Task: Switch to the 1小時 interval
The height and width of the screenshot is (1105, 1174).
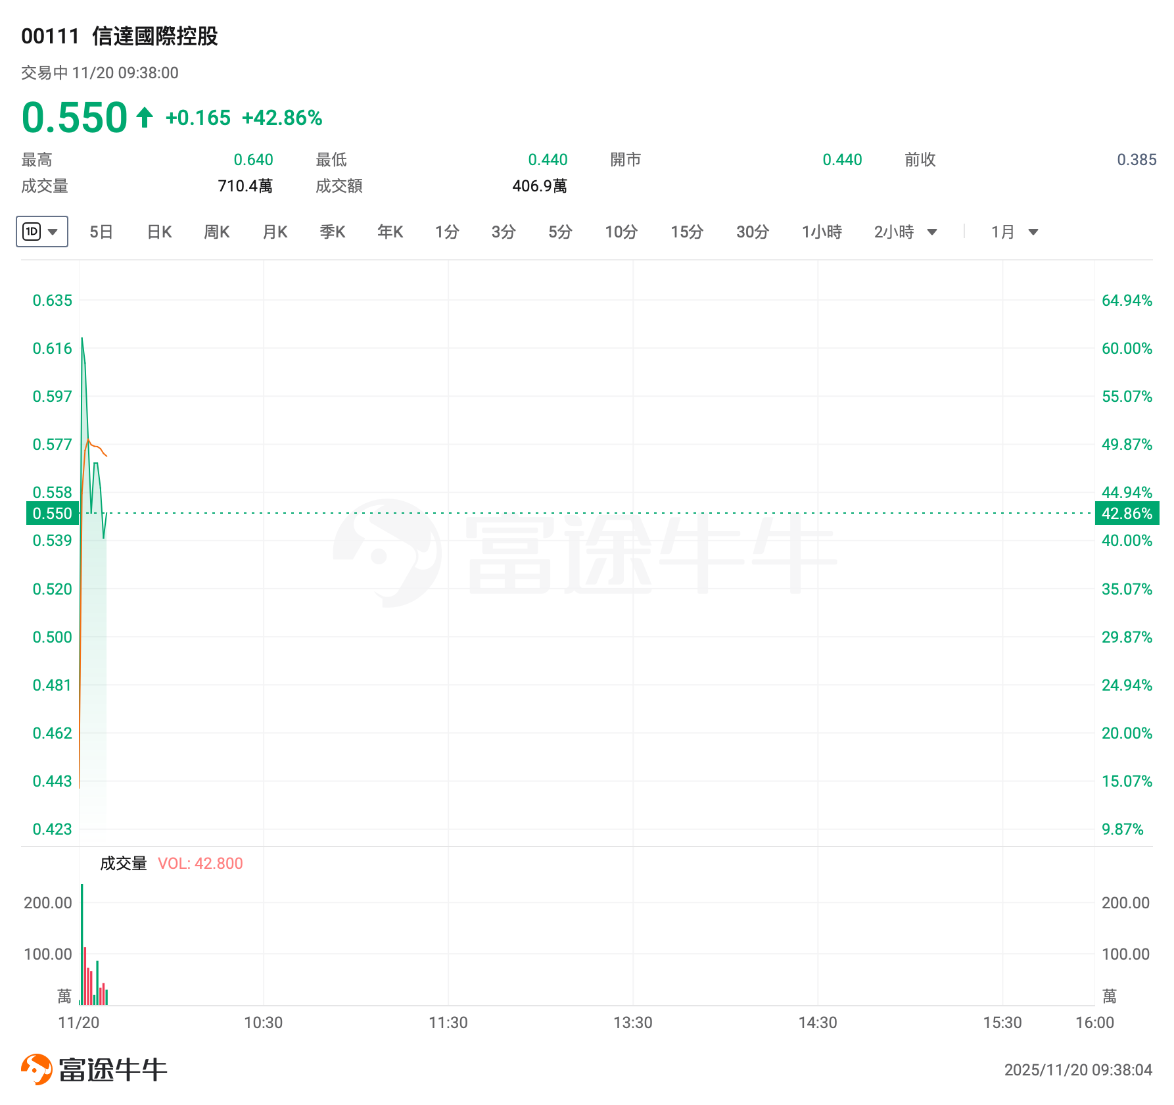Action: tap(822, 232)
